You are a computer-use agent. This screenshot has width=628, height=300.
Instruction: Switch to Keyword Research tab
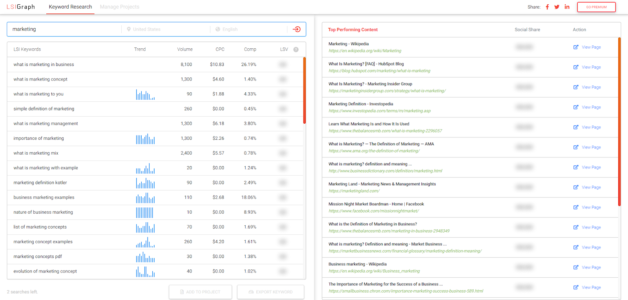click(70, 7)
